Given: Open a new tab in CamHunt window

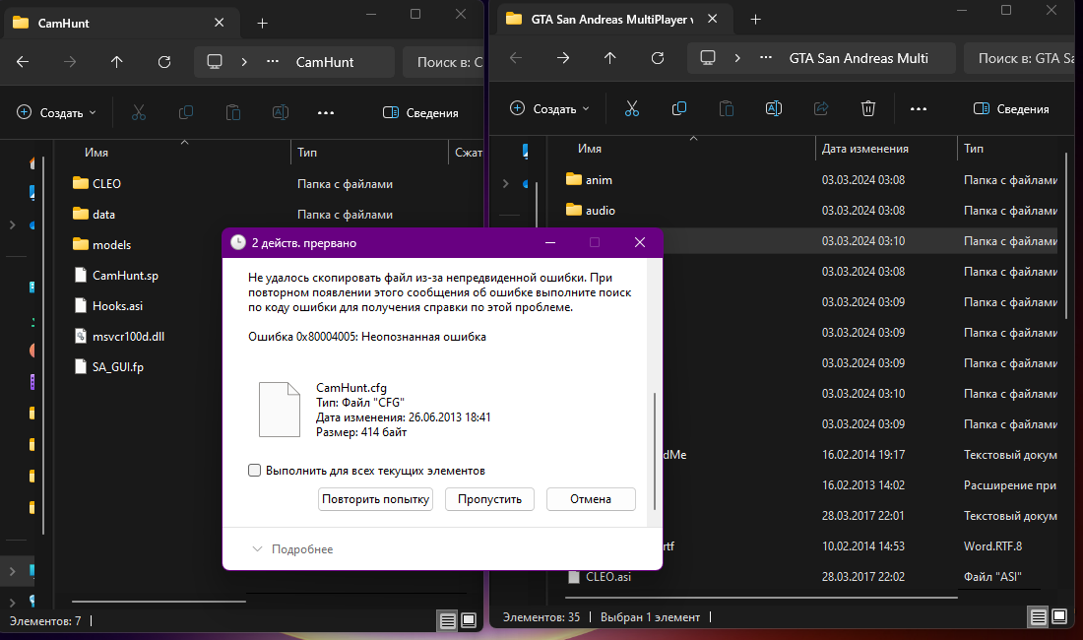Looking at the screenshot, I should (x=262, y=23).
